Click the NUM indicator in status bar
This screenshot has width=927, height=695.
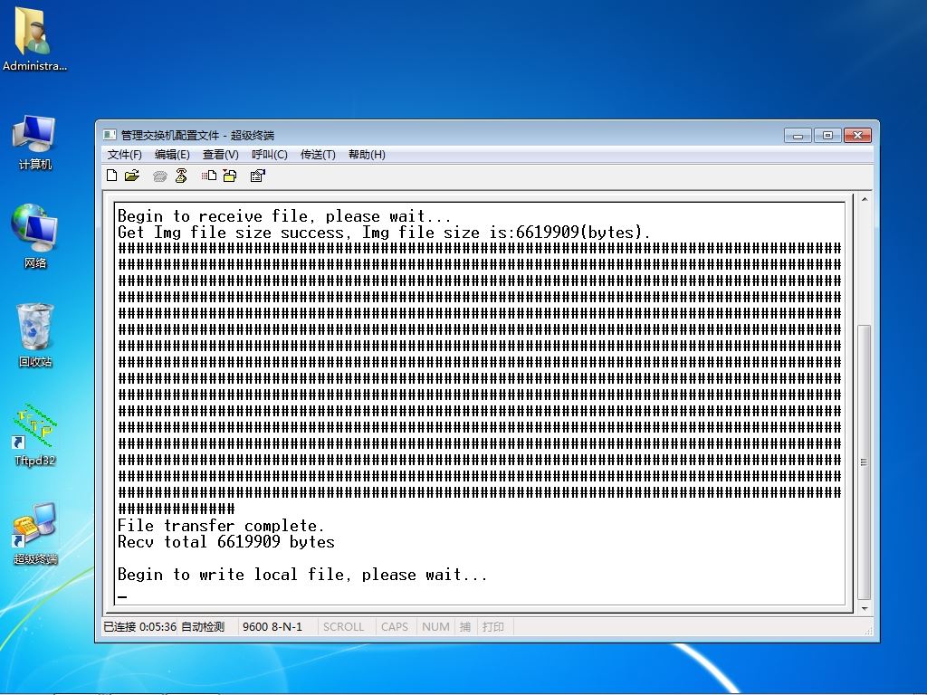tap(435, 626)
